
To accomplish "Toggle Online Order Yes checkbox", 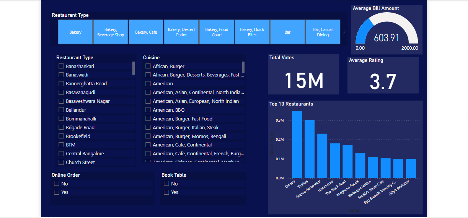I will (57, 192).
